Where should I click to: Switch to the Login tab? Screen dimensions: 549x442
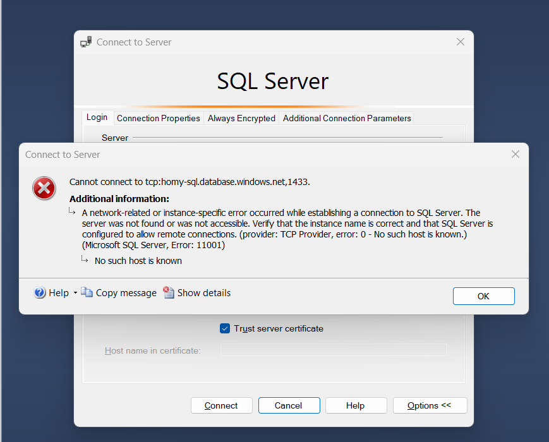[x=97, y=117]
